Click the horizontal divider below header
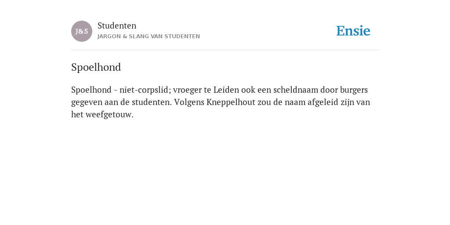The height and width of the screenshot is (225, 450). click(x=225, y=50)
